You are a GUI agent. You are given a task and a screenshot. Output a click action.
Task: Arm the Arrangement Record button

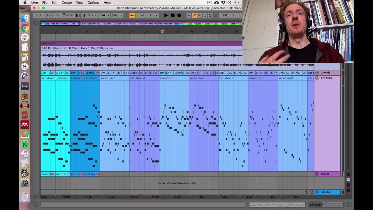click(x=179, y=15)
